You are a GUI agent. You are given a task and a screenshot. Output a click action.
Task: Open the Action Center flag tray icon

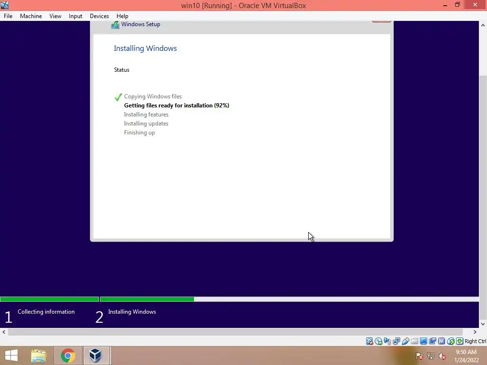[x=419, y=355]
